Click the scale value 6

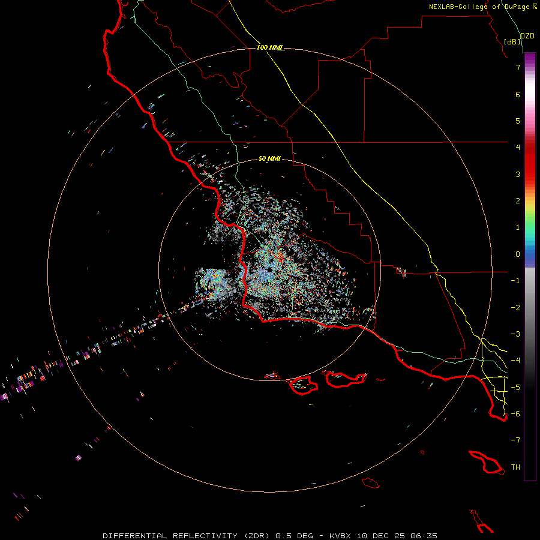point(518,94)
